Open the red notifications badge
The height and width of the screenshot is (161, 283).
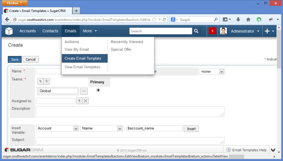[x=212, y=31]
